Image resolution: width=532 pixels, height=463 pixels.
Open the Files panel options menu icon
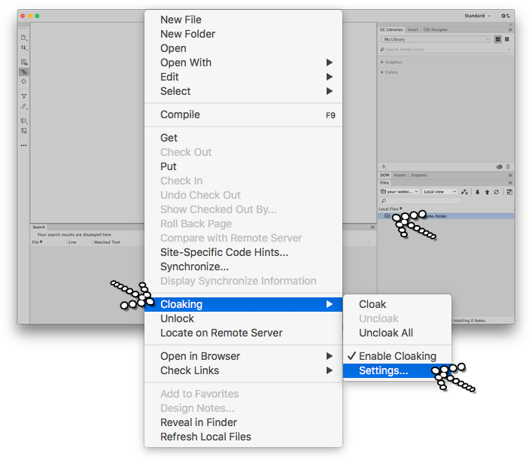point(510,183)
